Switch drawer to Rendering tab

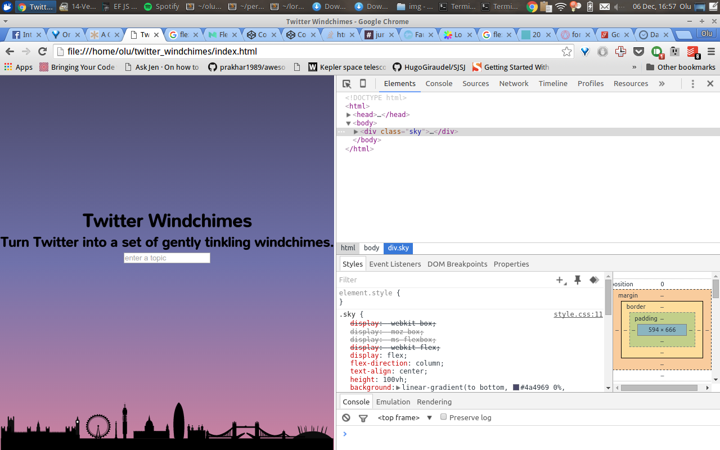434,402
